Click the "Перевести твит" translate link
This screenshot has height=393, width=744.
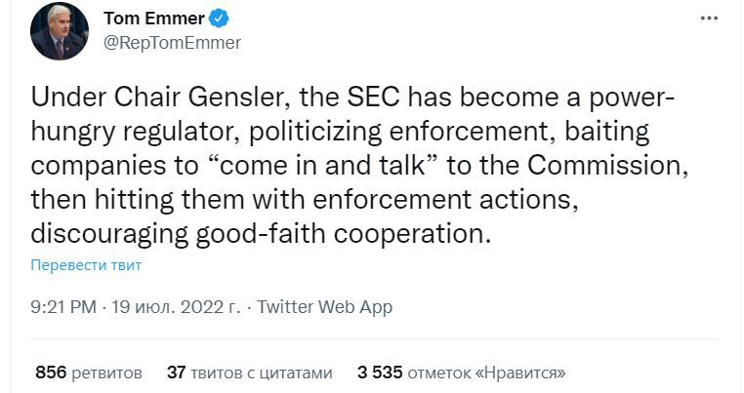pyautogui.click(x=86, y=265)
